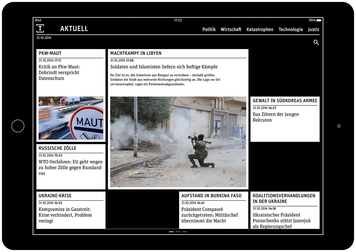Open the Libya fighter photo

[178, 142]
